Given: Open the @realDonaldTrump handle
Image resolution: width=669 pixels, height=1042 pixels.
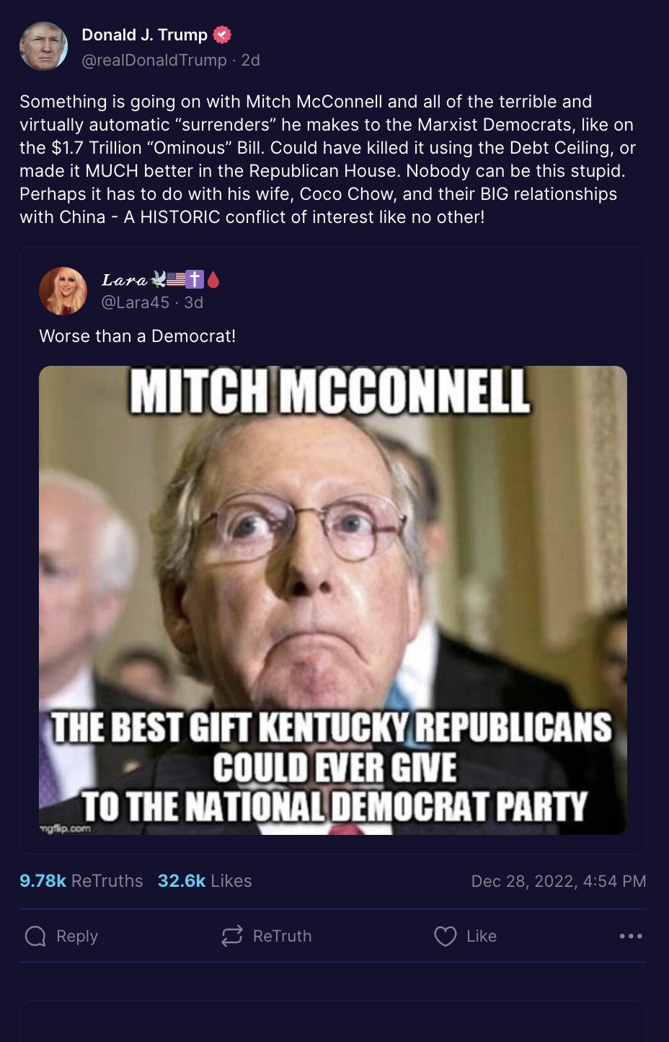Looking at the screenshot, I should coord(154,60).
